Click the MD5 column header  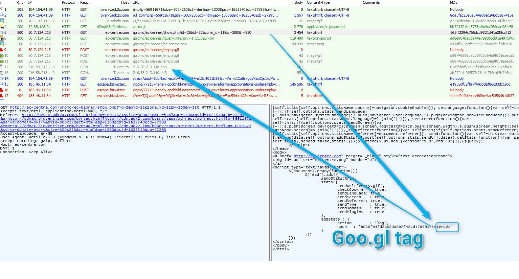[x=453, y=2]
